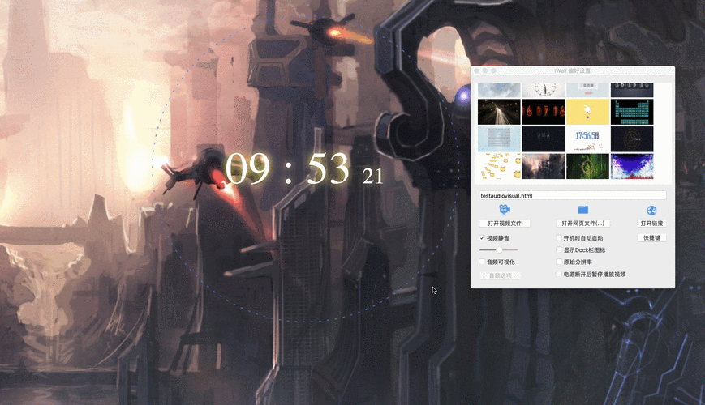The image size is (705, 405).
Task: Open the 快捷键 shortcuts button
Action: pos(651,238)
